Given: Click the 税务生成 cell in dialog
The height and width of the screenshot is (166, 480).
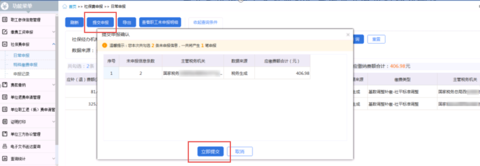Looking at the screenshot, I should click(x=239, y=73).
